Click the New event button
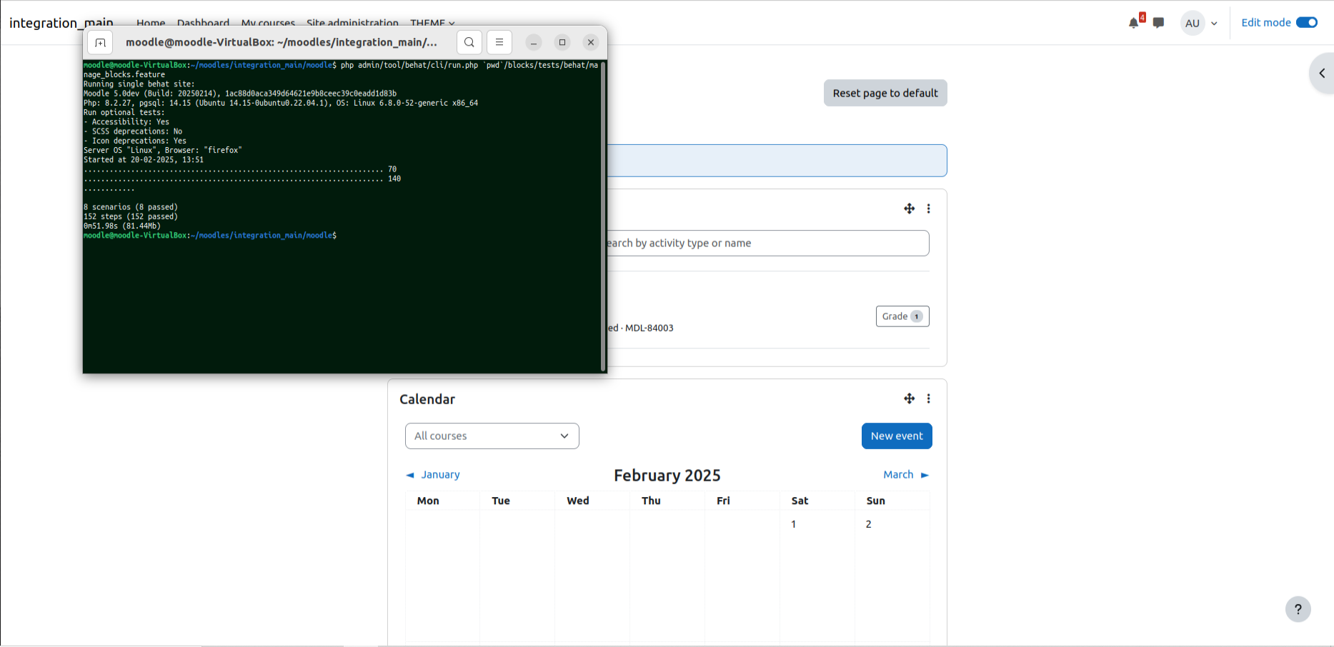 [897, 436]
